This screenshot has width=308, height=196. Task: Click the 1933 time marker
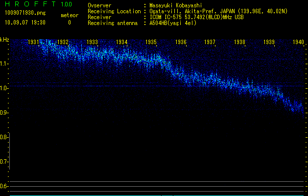click(92, 43)
